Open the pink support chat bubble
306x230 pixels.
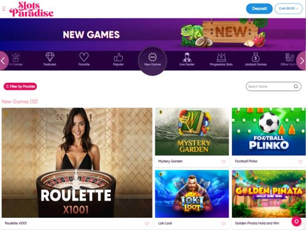point(296,222)
